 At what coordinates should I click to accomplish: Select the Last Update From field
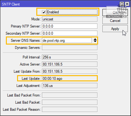tap(70, 71)
